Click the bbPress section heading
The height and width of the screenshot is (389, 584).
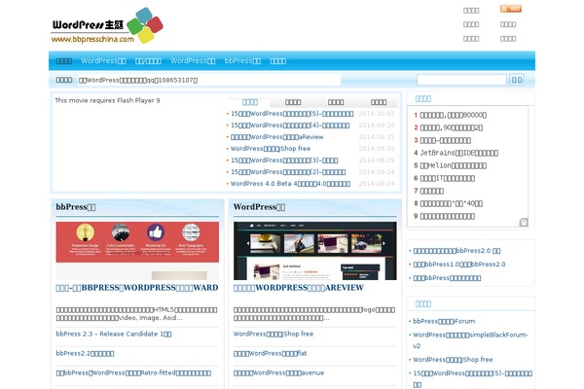tap(76, 207)
